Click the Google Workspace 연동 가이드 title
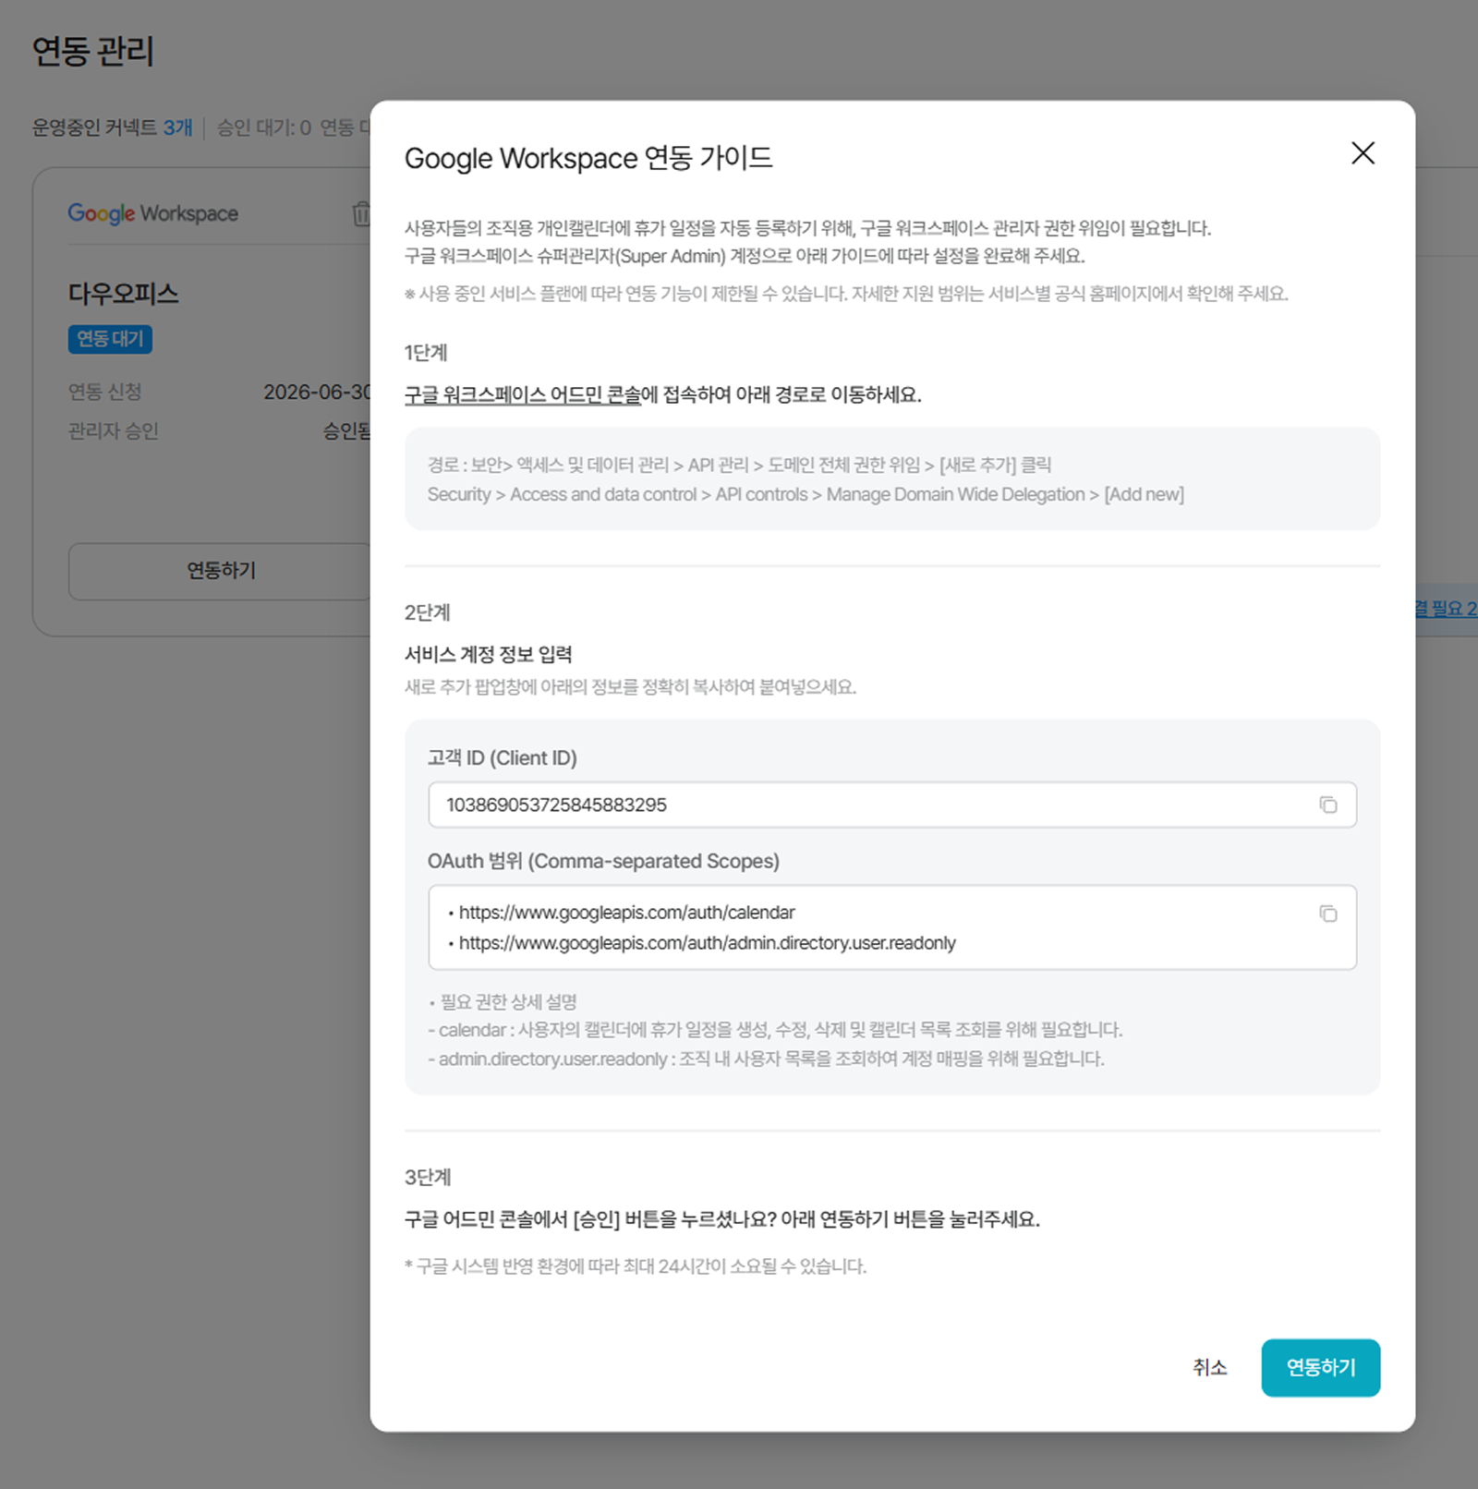This screenshot has width=1478, height=1489. 588,158
